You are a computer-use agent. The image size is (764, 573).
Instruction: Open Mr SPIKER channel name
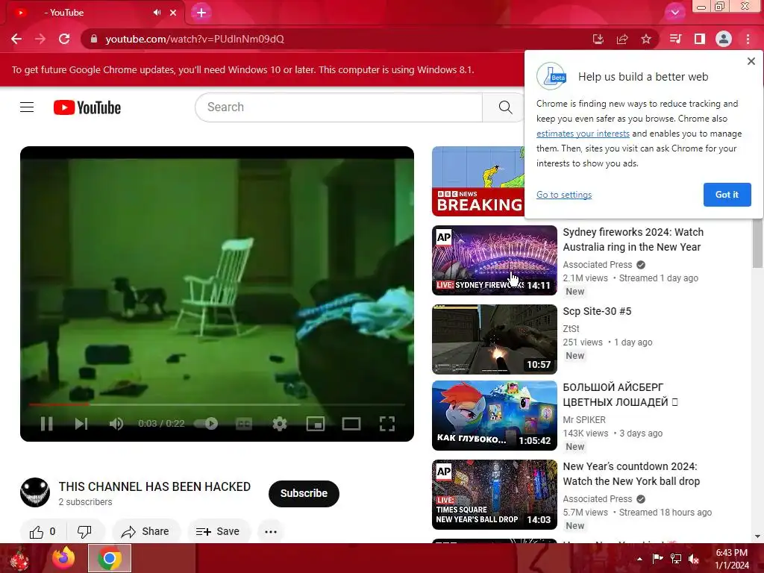coord(584,420)
